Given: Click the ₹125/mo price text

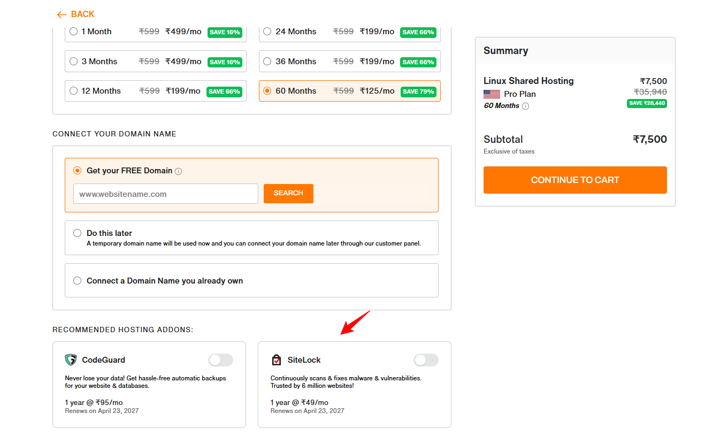Looking at the screenshot, I should click(x=377, y=91).
